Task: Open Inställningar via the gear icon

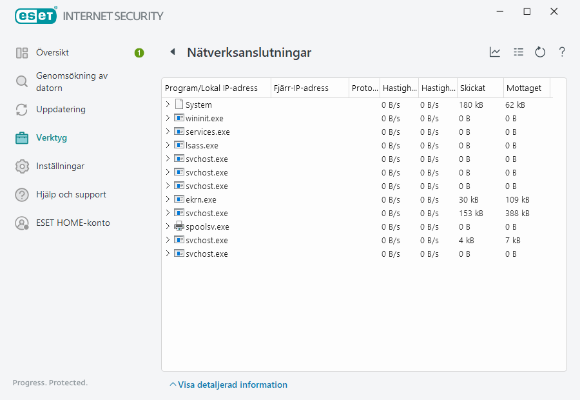Action: coord(22,166)
